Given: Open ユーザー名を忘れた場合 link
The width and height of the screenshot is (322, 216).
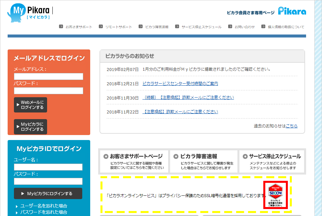Looking at the screenshot, I should click(x=44, y=206).
